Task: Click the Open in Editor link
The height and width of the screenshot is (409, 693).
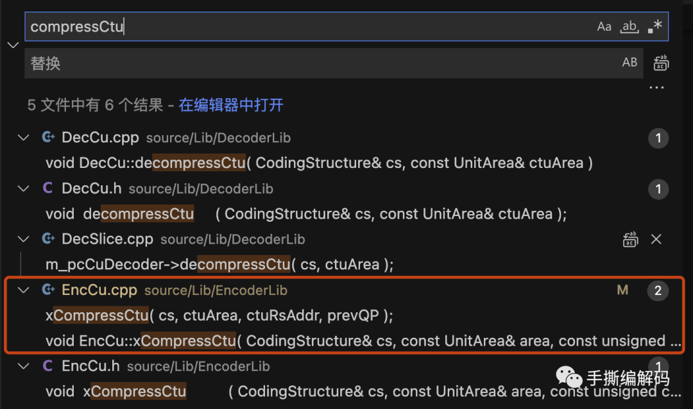Action: click(231, 105)
